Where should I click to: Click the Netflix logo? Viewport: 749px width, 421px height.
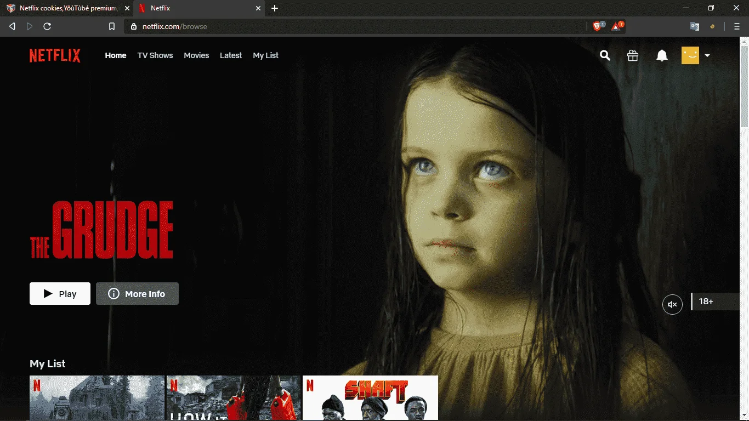tap(55, 55)
